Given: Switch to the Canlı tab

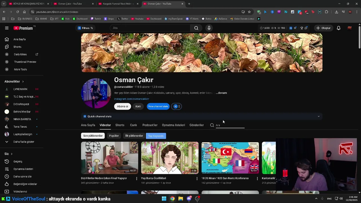Looking at the screenshot, I should pyautogui.click(x=133, y=125).
